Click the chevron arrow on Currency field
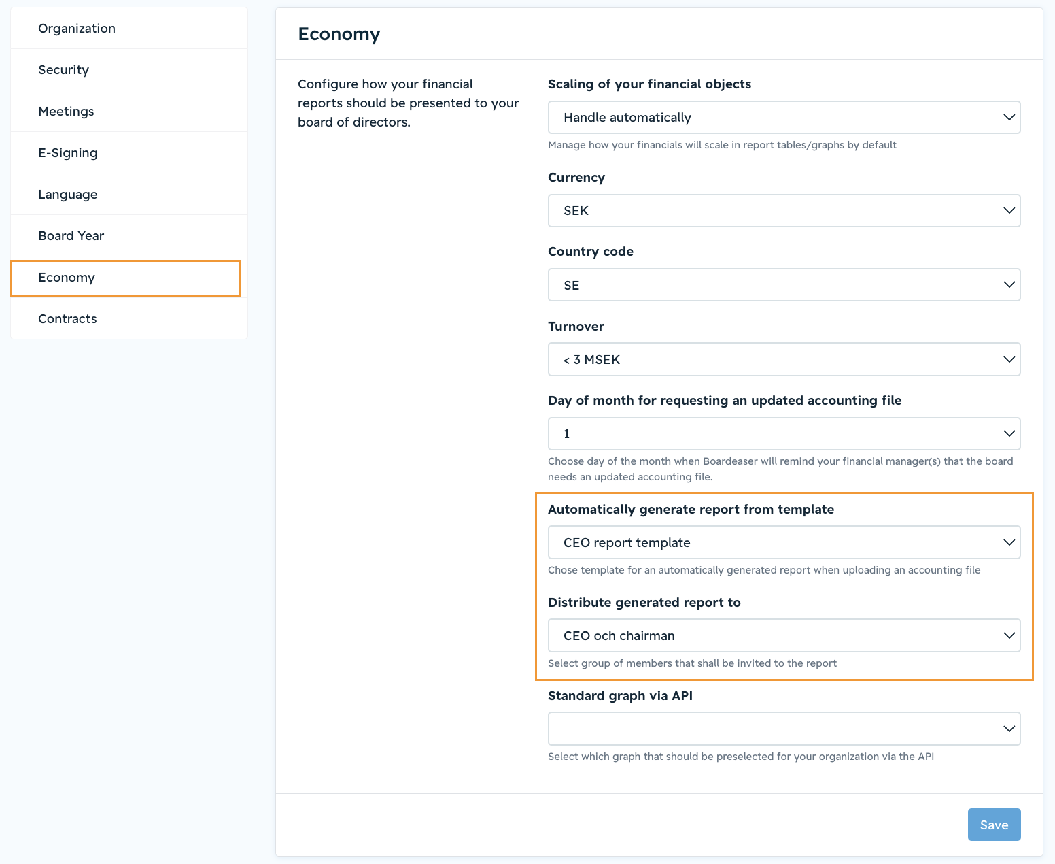Screen dimensions: 1055x864 (1009, 211)
